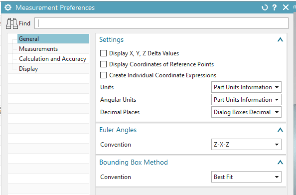
Task: Close the Measurement Preferences dialog
Action: coord(286,7)
